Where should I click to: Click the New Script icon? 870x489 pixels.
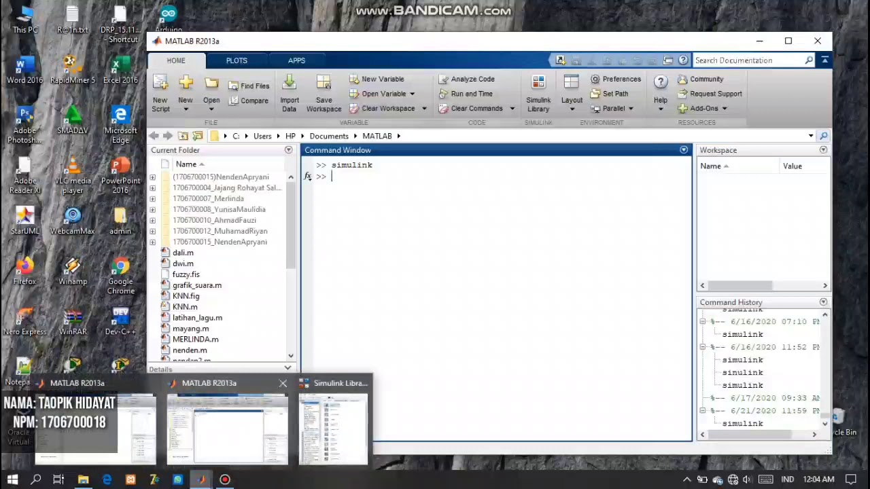160,84
